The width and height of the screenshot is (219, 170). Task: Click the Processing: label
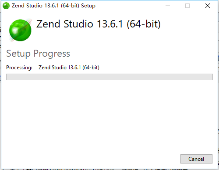(x=19, y=68)
